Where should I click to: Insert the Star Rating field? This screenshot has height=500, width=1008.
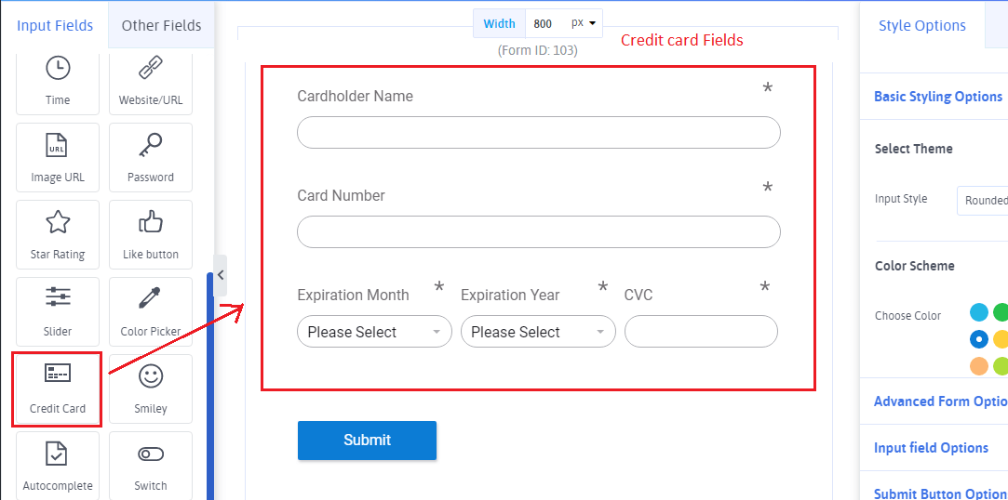click(58, 235)
